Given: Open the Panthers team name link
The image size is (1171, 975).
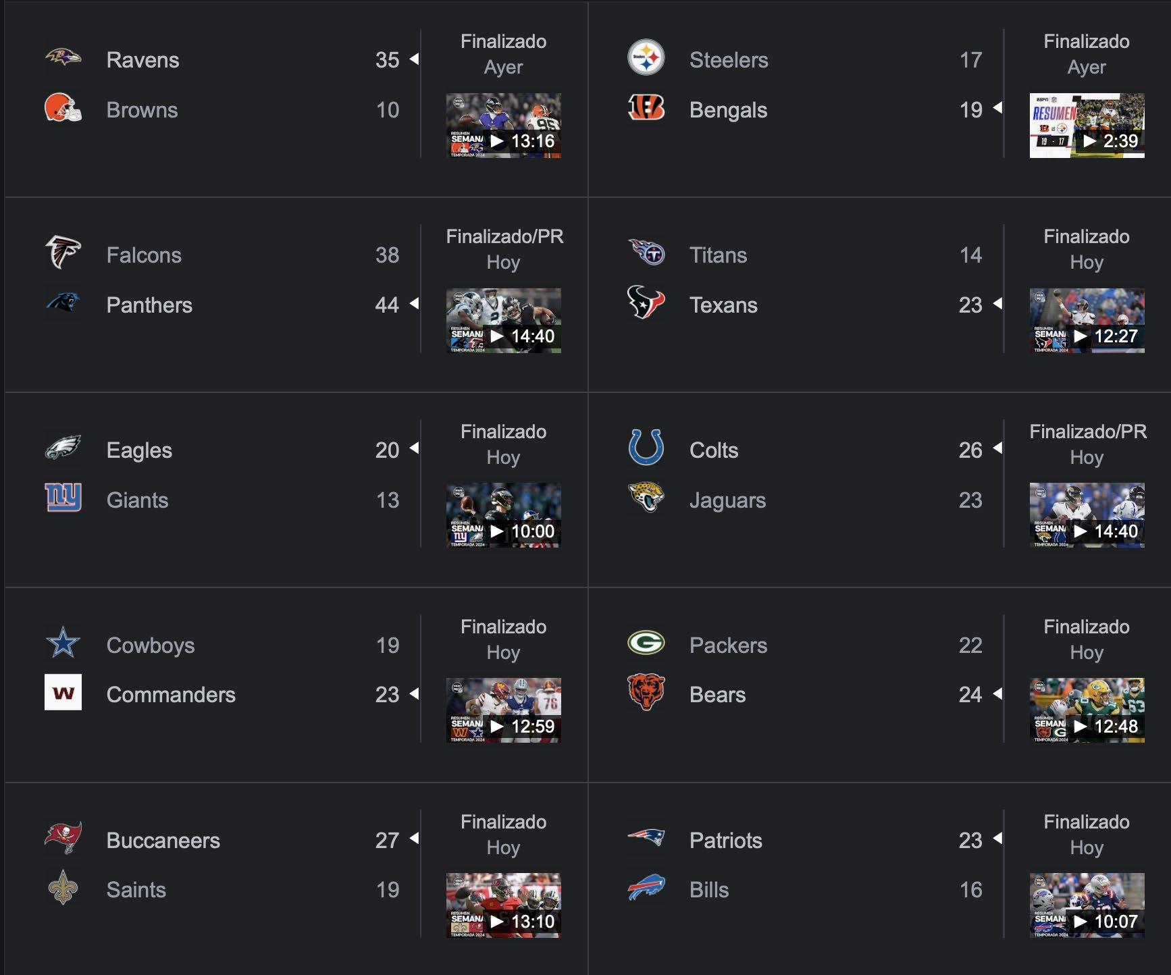Looking at the screenshot, I should [x=149, y=305].
